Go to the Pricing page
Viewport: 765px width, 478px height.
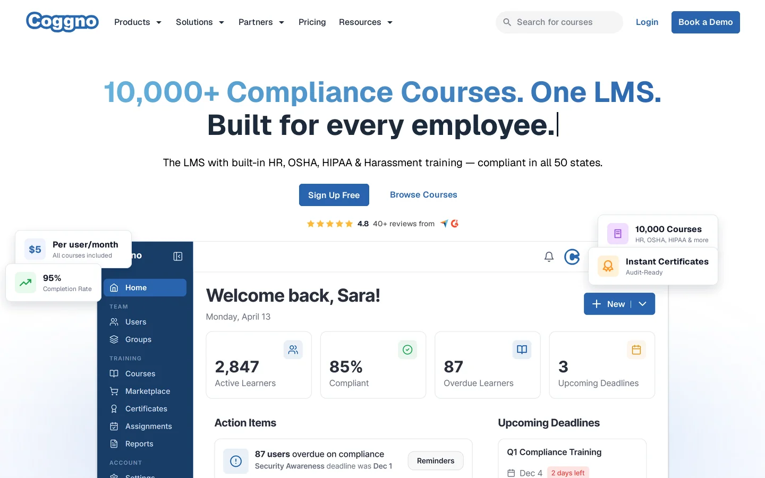(x=312, y=22)
